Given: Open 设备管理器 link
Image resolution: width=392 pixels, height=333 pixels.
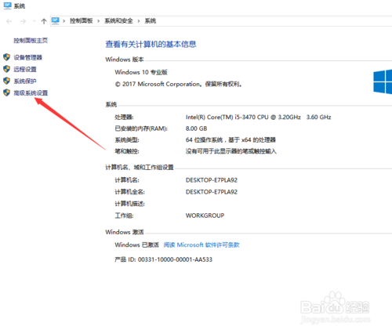Looking at the screenshot, I should click(27, 57).
